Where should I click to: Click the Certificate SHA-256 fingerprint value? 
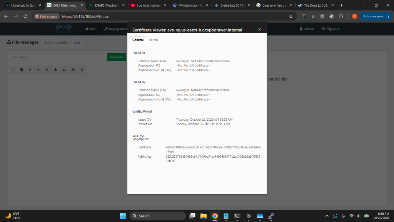[214, 150]
